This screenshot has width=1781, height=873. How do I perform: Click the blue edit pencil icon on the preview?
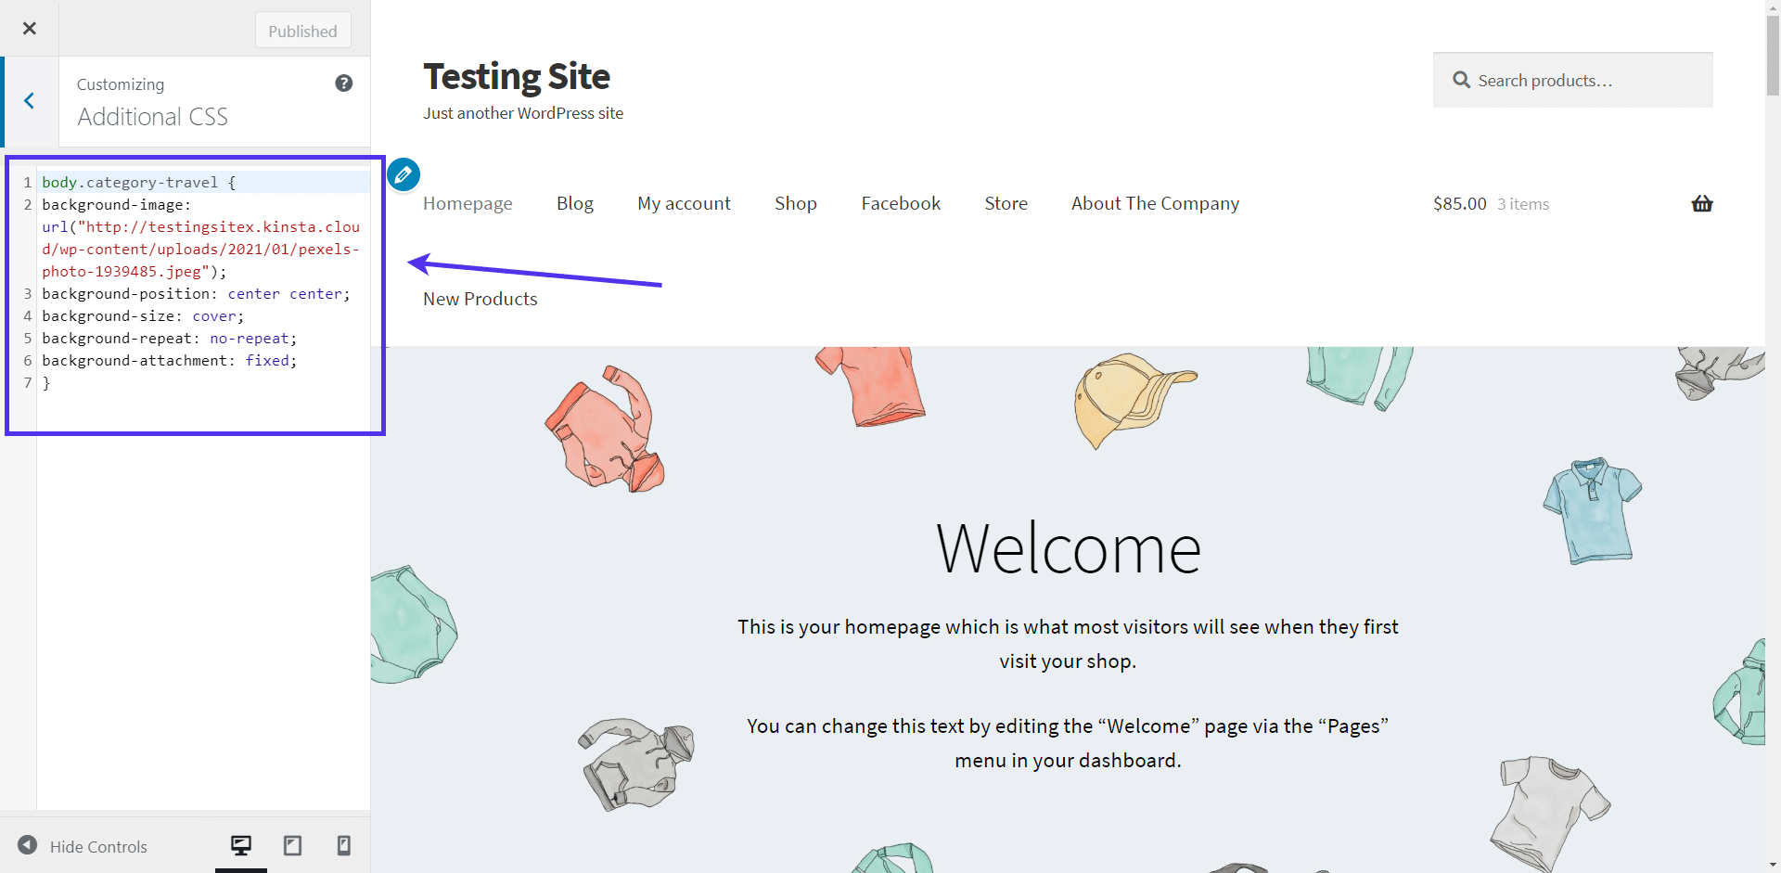pyautogui.click(x=403, y=173)
